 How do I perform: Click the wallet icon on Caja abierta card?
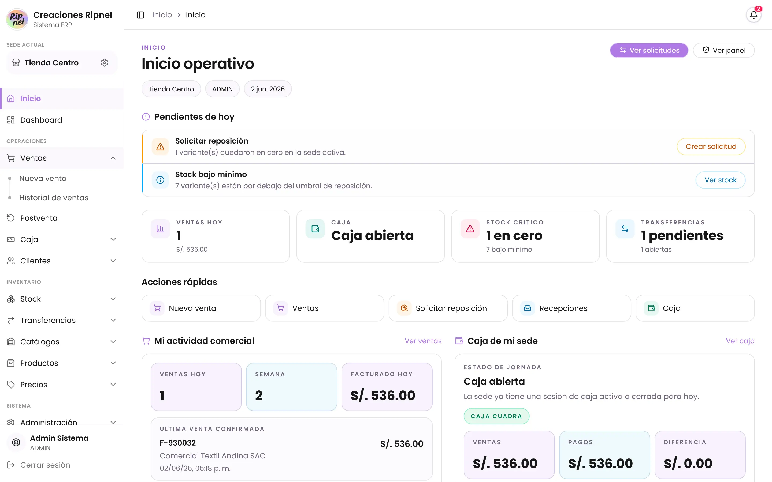click(x=315, y=229)
